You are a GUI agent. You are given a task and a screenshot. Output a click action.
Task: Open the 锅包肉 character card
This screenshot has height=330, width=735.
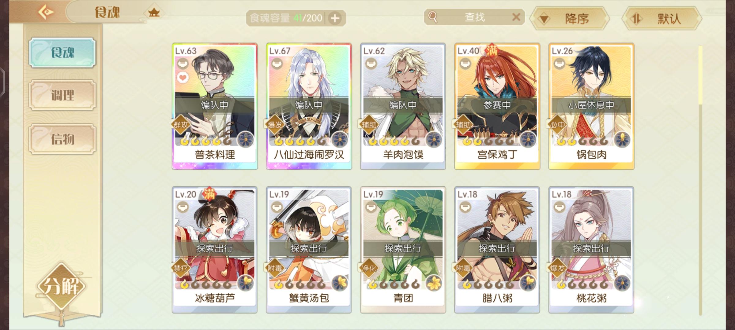pos(591,106)
